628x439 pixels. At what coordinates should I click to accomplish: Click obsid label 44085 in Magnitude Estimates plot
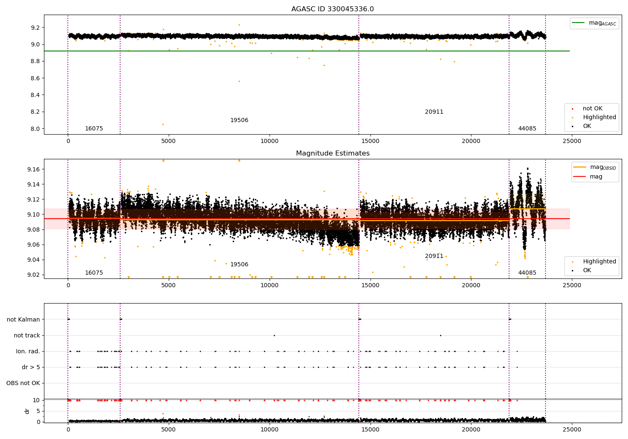(527, 273)
